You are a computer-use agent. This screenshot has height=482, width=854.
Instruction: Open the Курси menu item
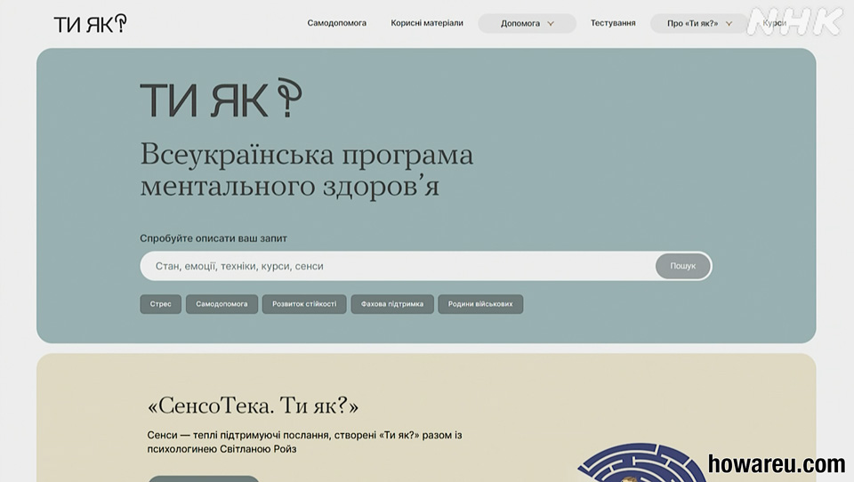[x=774, y=23]
